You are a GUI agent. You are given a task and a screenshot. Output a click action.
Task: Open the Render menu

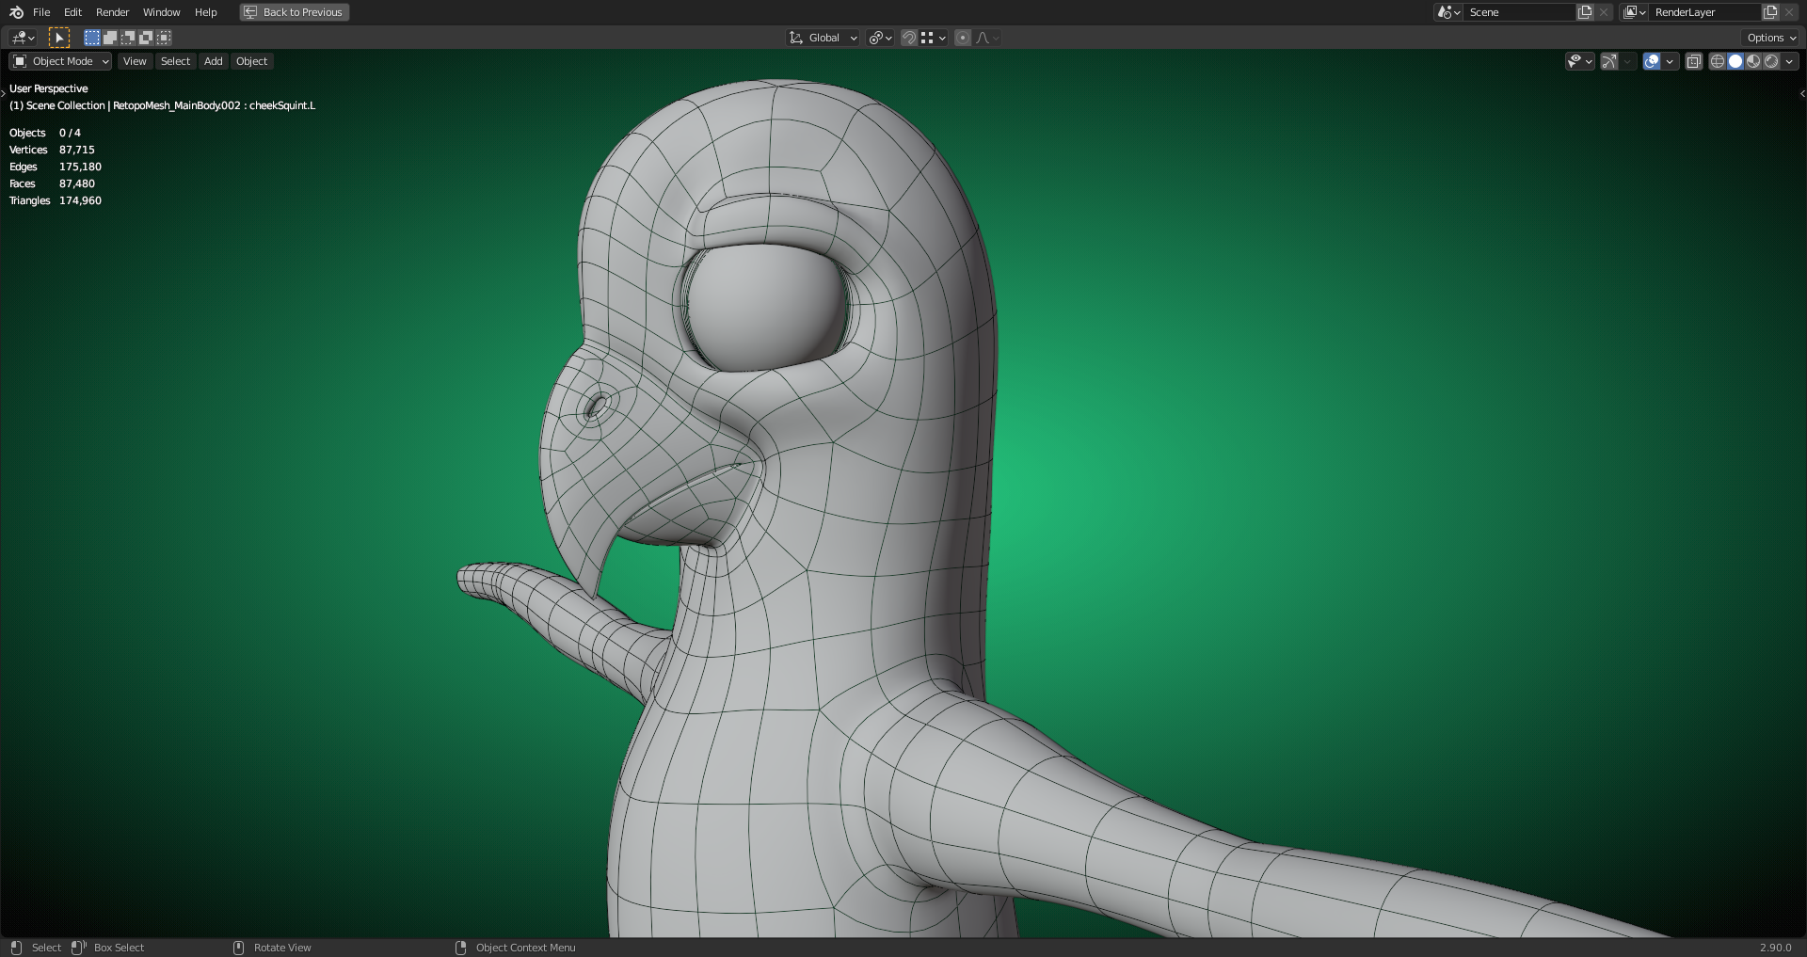(x=112, y=12)
